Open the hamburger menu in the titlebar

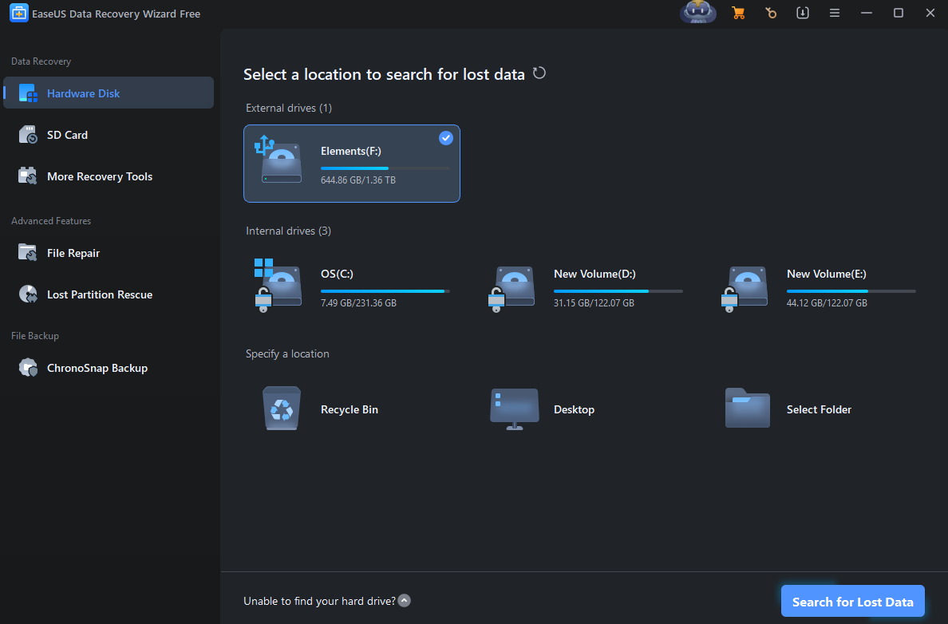click(834, 13)
